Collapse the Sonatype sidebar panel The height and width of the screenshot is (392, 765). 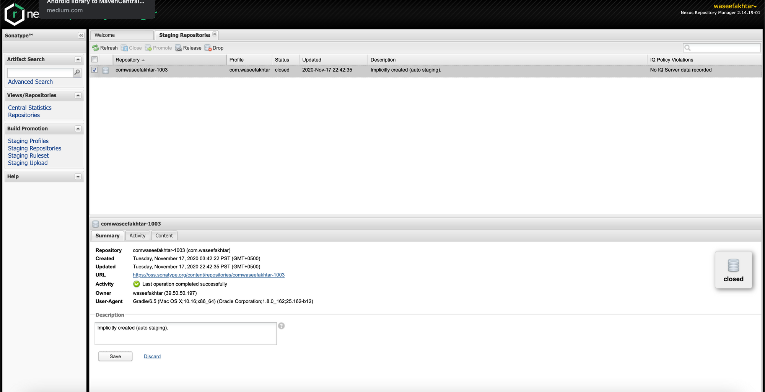(x=81, y=35)
